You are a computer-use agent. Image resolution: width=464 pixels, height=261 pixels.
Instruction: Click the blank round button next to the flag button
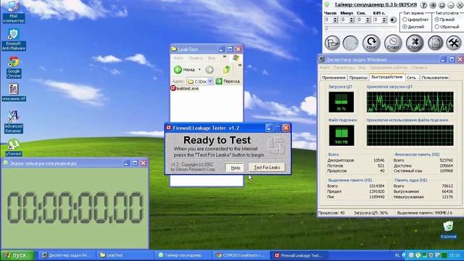[x=350, y=43]
